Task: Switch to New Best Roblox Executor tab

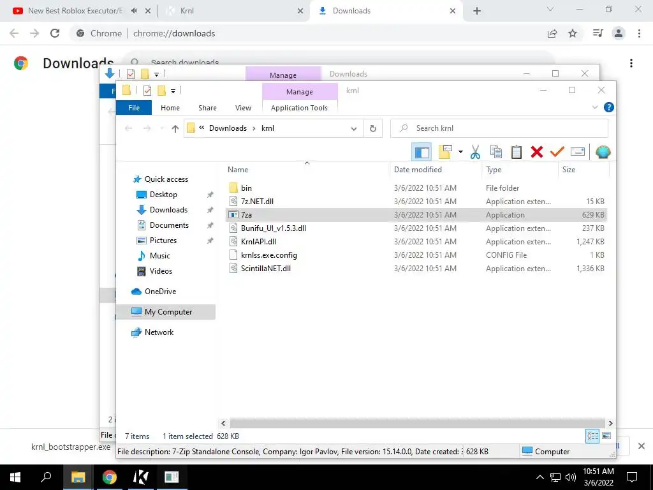Action: coord(75,11)
